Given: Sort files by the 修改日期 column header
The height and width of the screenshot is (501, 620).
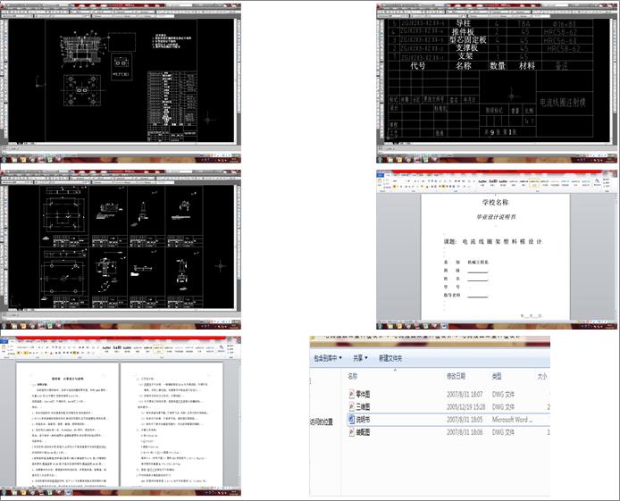Looking at the screenshot, I should click(x=456, y=376).
